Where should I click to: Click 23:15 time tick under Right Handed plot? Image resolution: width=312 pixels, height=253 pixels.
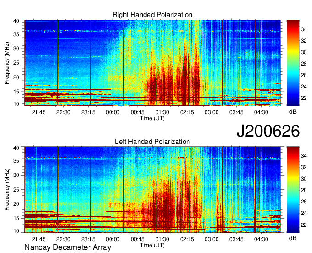point(88,112)
